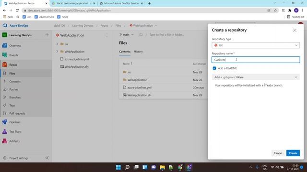
Task: Open the .vs folder in the Files list
Action: [129, 72]
